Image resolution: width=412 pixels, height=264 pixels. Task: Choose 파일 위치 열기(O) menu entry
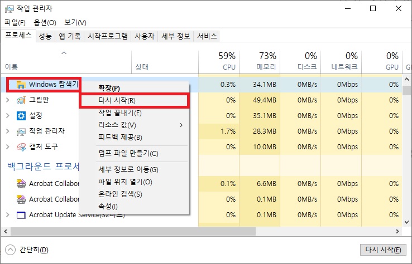click(x=135, y=182)
